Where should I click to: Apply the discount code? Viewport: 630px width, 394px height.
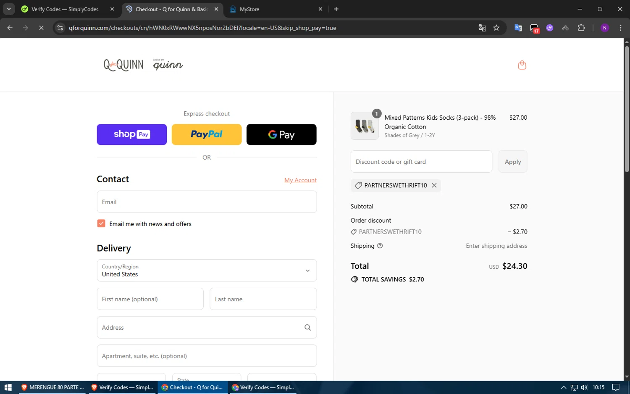click(x=513, y=162)
